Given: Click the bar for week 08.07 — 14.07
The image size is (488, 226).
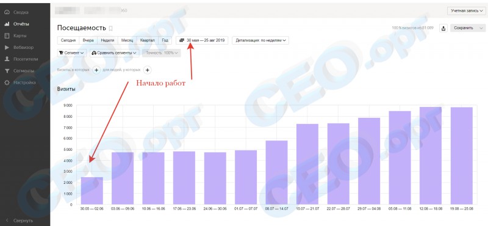Looking at the screenshot, I should (x=277, y=172).
